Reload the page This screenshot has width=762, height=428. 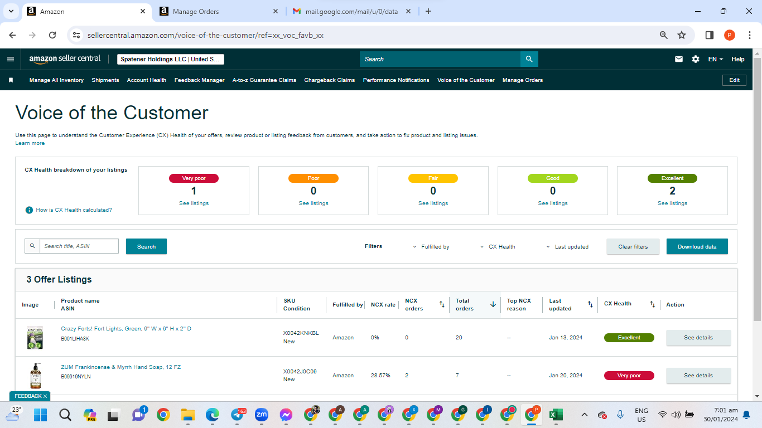click(52, 35)
